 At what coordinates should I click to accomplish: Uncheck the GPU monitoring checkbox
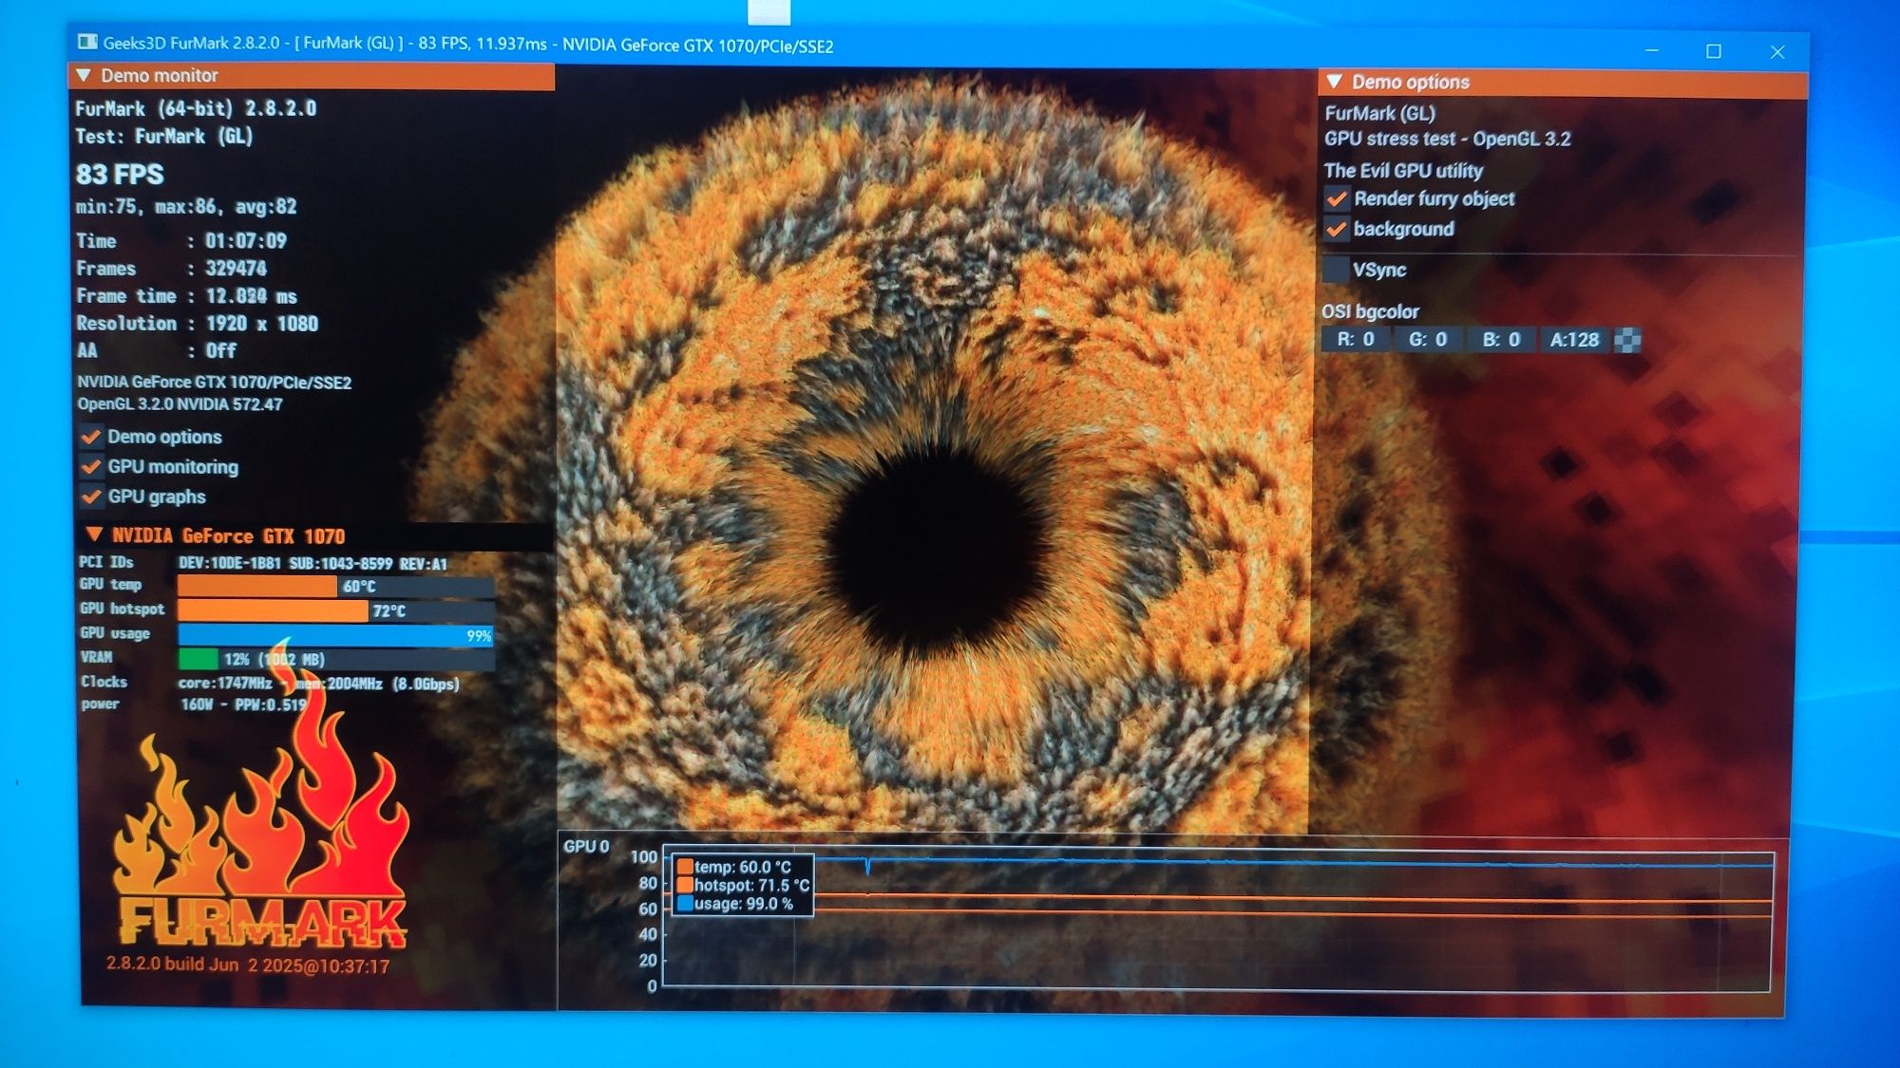coord(91,466)
